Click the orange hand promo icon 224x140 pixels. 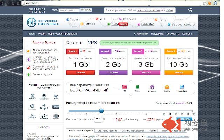point(28,51)
